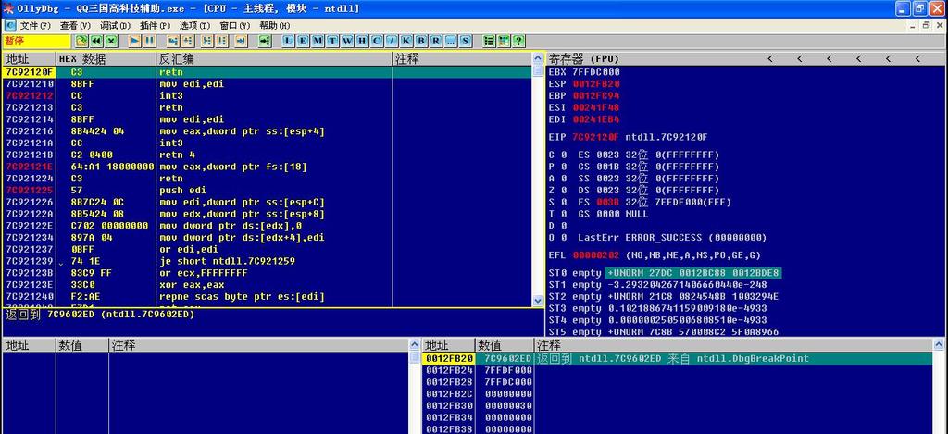Open debugging options list icon
948x434 pixels.
(x=489, y=41)
